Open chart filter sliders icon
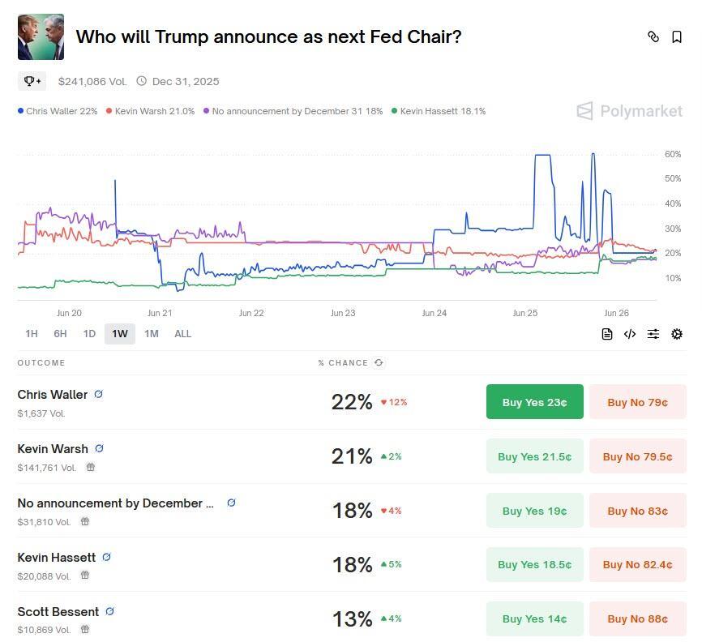 click(x=653, y=334)
